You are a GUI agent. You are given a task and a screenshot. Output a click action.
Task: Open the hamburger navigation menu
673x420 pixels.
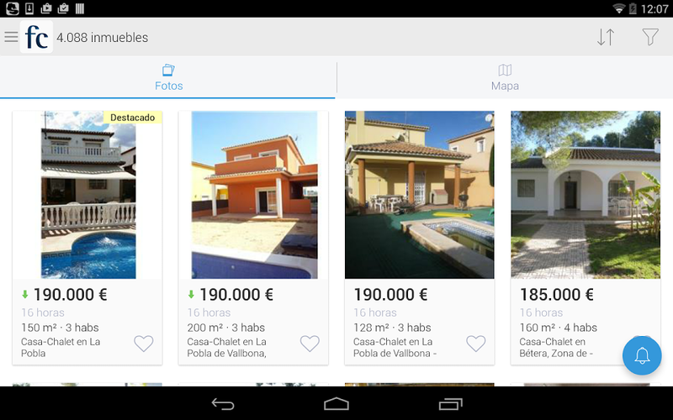(11, 37)
